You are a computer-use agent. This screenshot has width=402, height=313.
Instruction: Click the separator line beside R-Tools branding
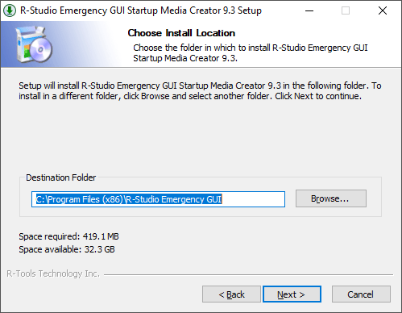(x=248, y=275)
